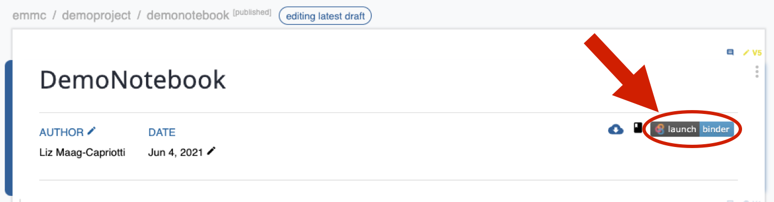
Task: Click the Jun 4, 2021 date text
Action: click(x=175, y=152)
